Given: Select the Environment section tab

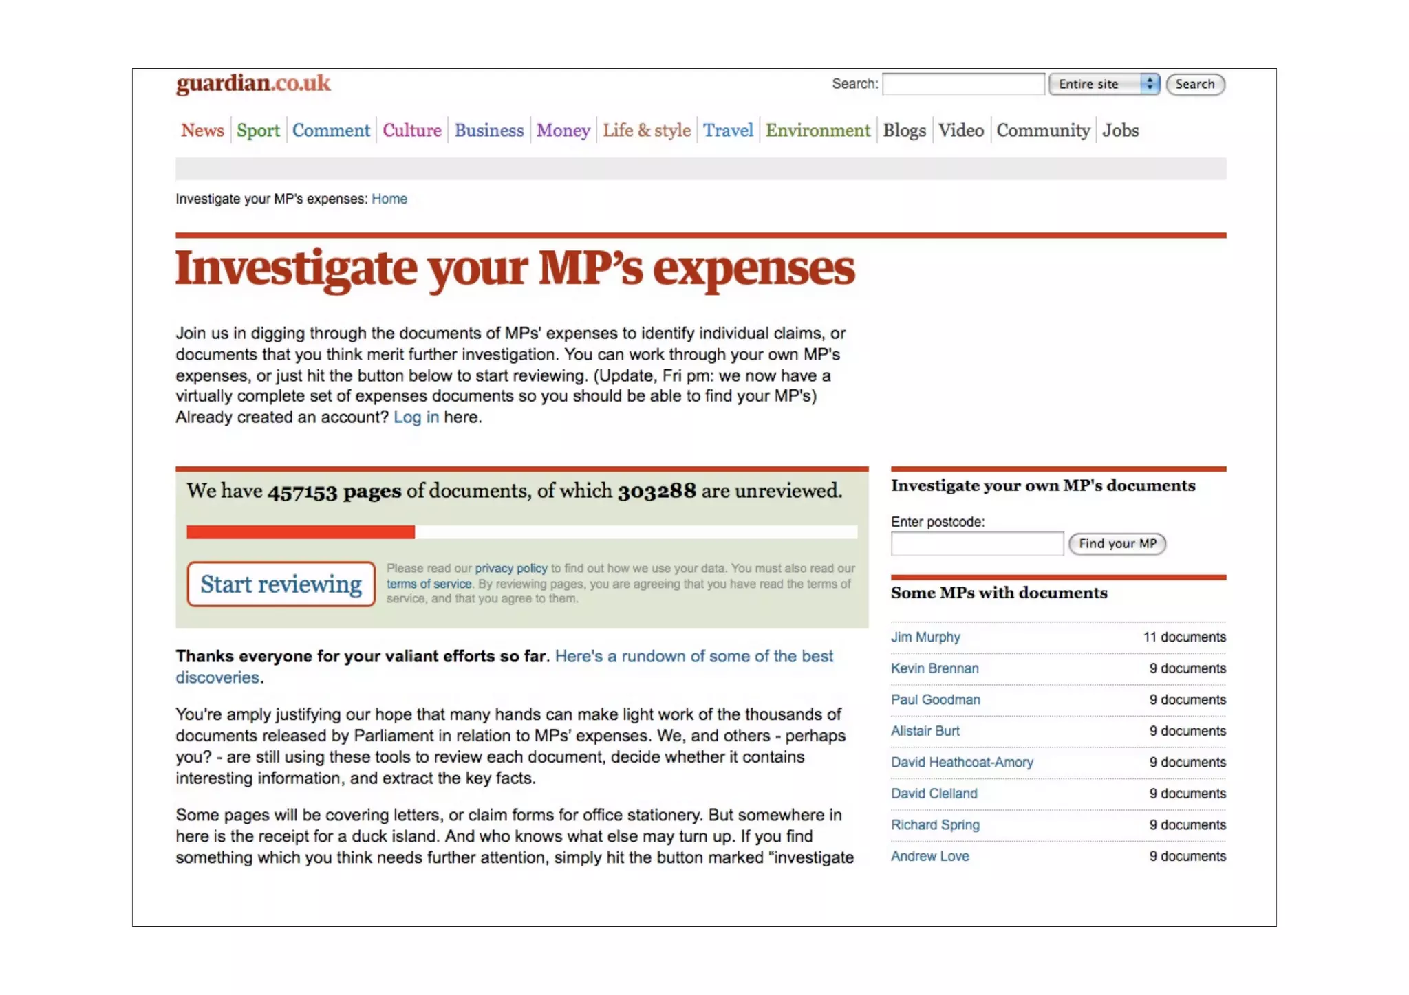Looking at the screenshot, I should [x=817, y=130].
